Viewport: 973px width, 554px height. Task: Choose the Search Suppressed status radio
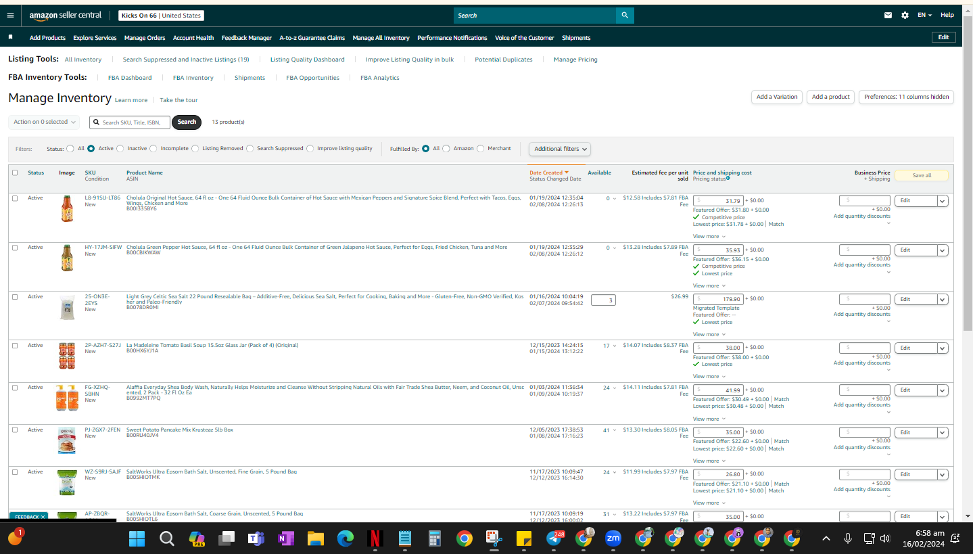pyautogui.click(x=250, y=148)
